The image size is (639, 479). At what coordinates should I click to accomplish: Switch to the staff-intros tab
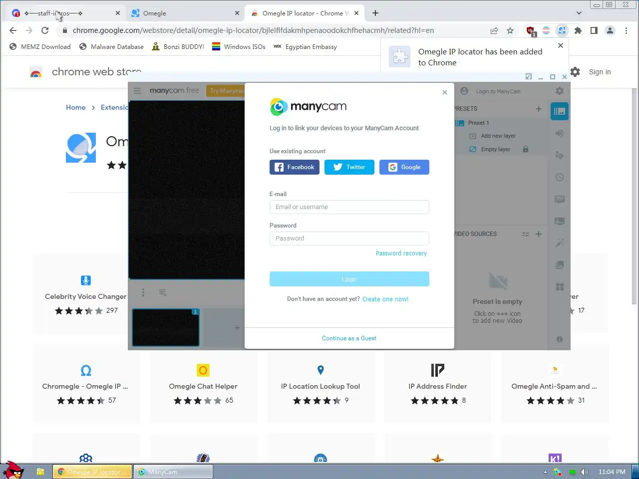click(66, 13)
